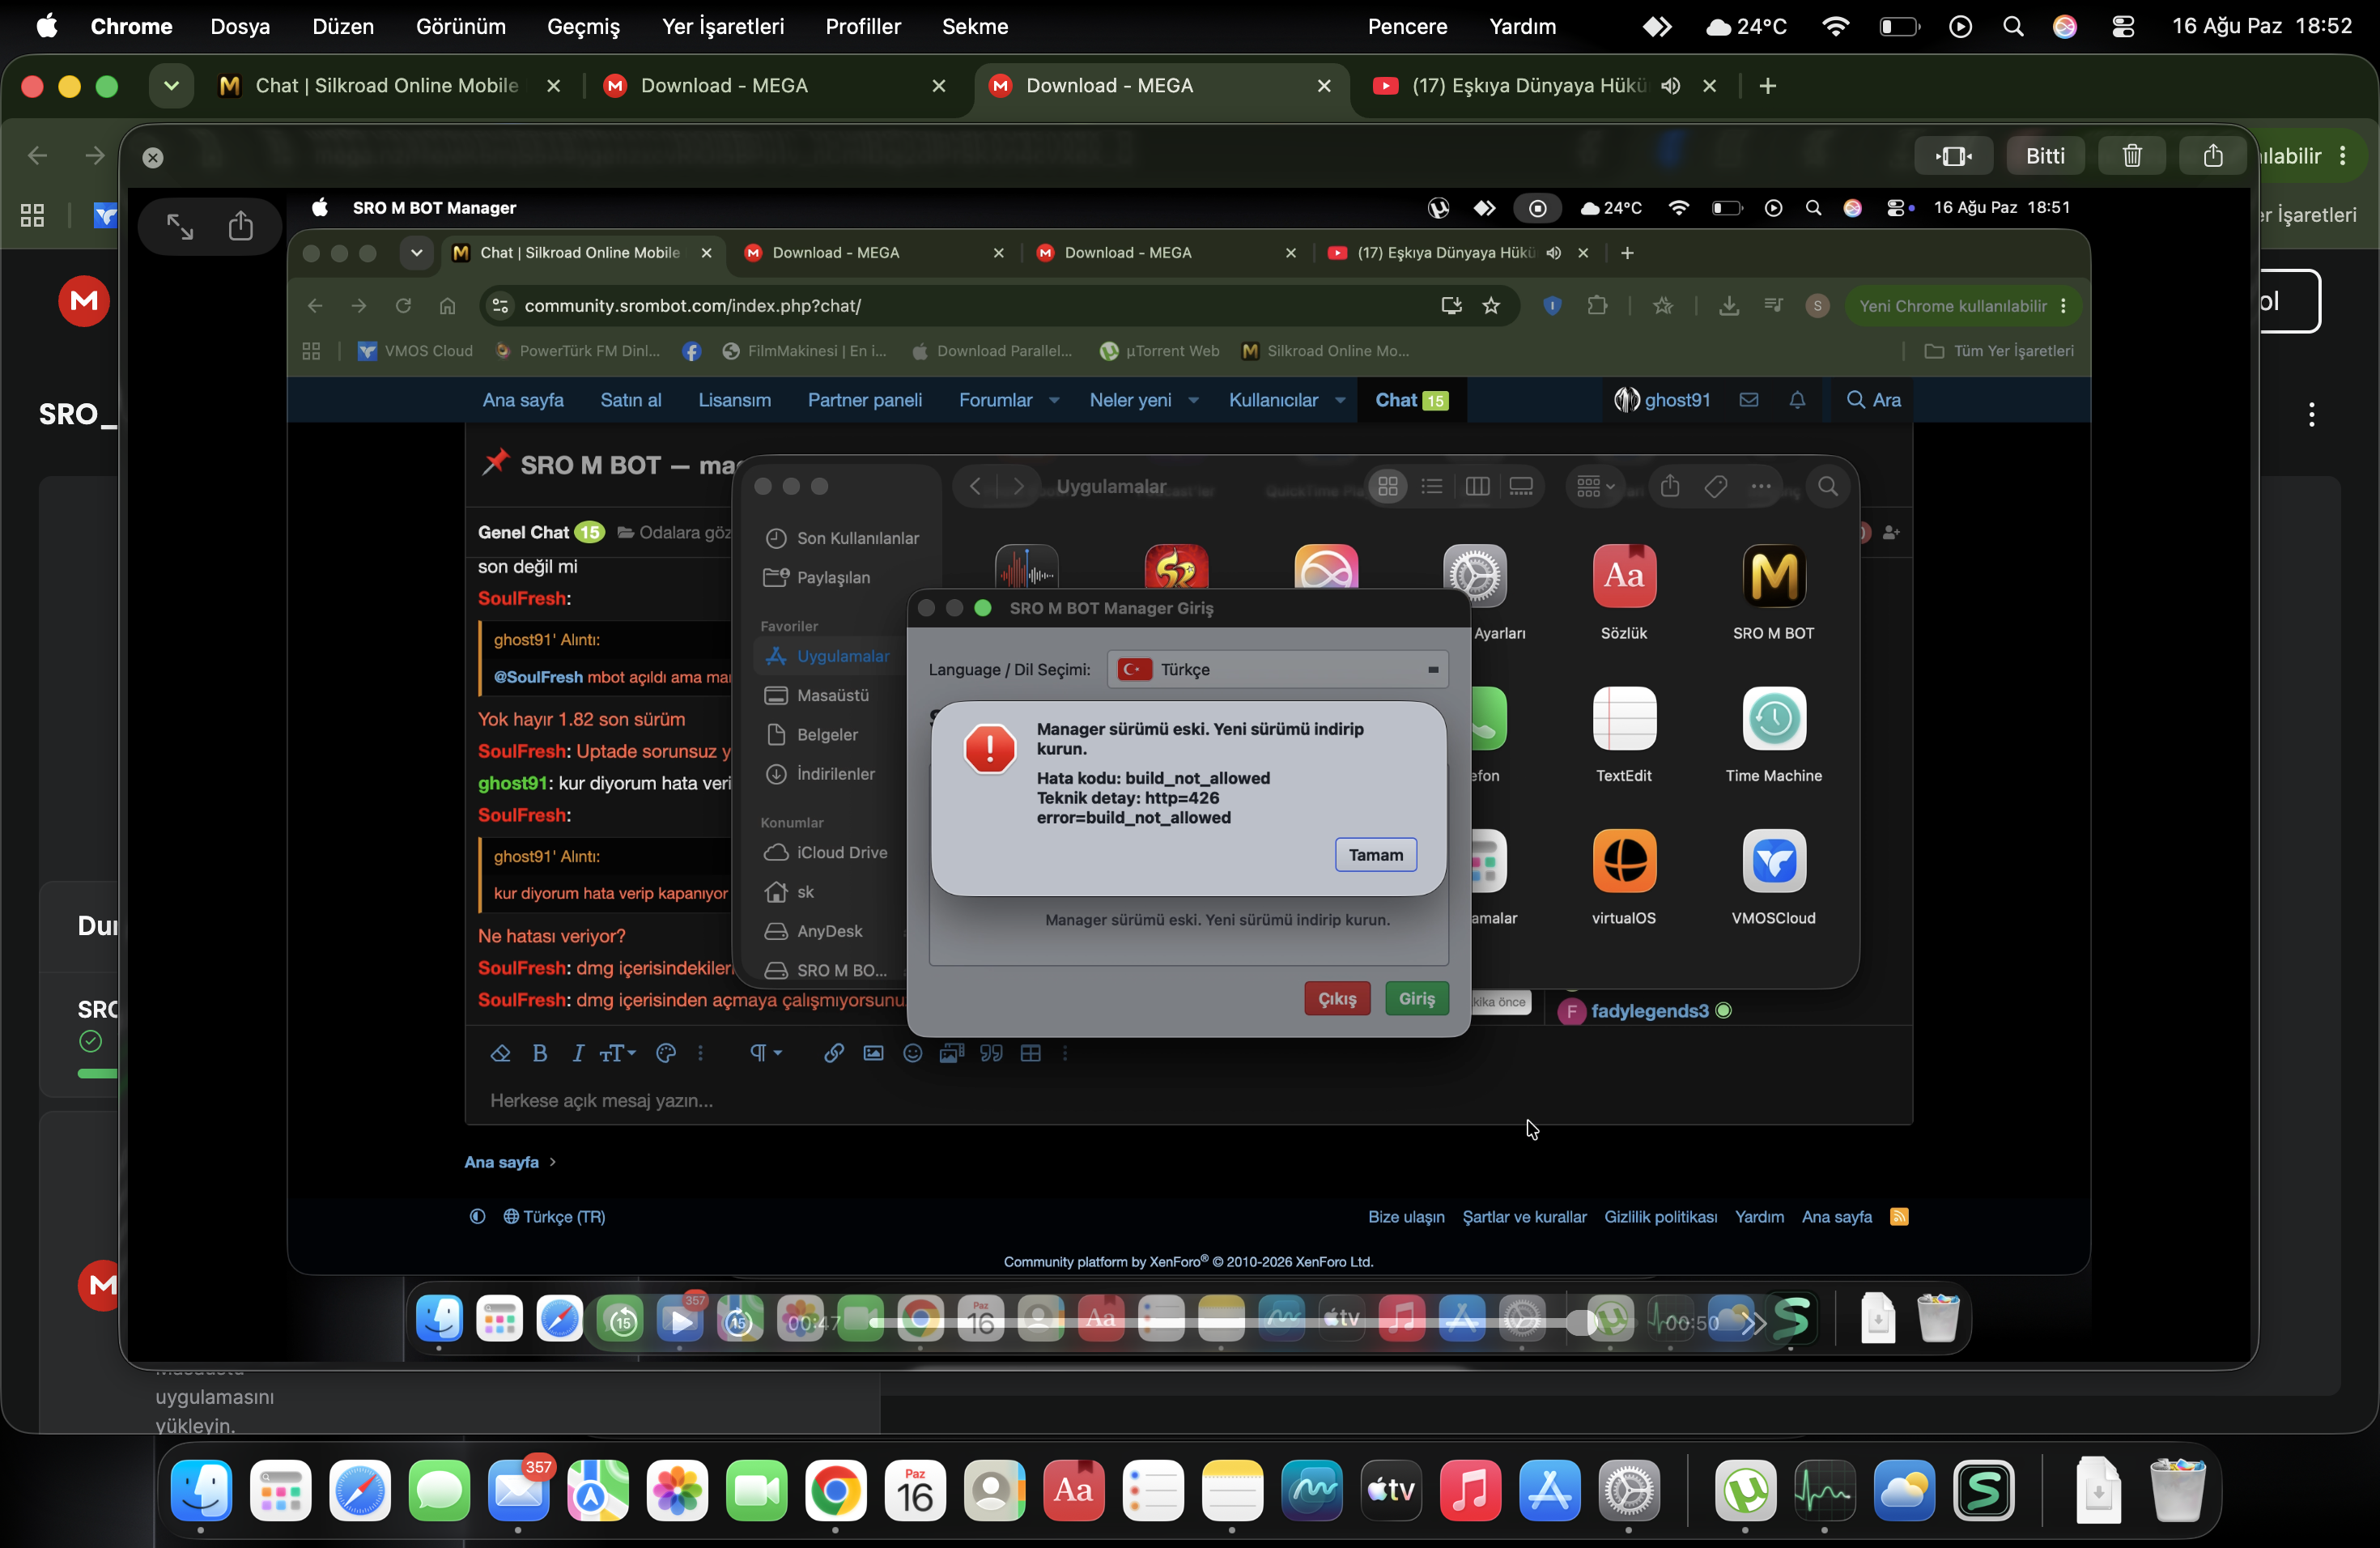Toggle the bookmark star in the recorded address bar
2380x1548 pixels.
click(x=1491, y=306)
